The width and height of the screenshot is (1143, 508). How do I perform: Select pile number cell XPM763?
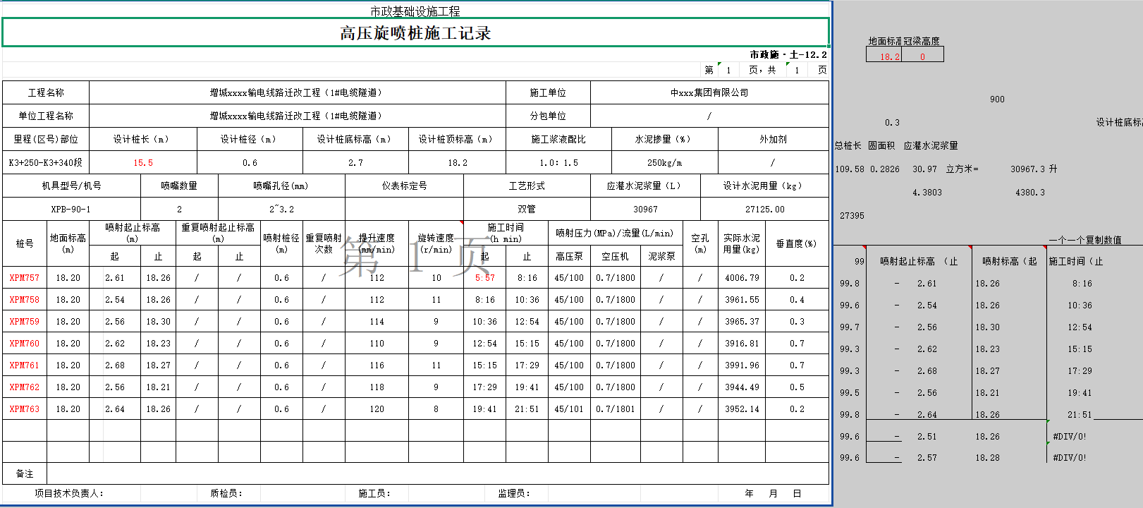(x=25, y=409)
